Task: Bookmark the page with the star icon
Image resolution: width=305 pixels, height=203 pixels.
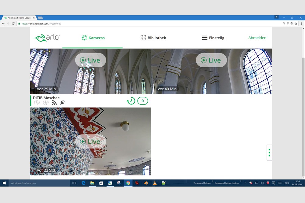Action: (296, 23)
